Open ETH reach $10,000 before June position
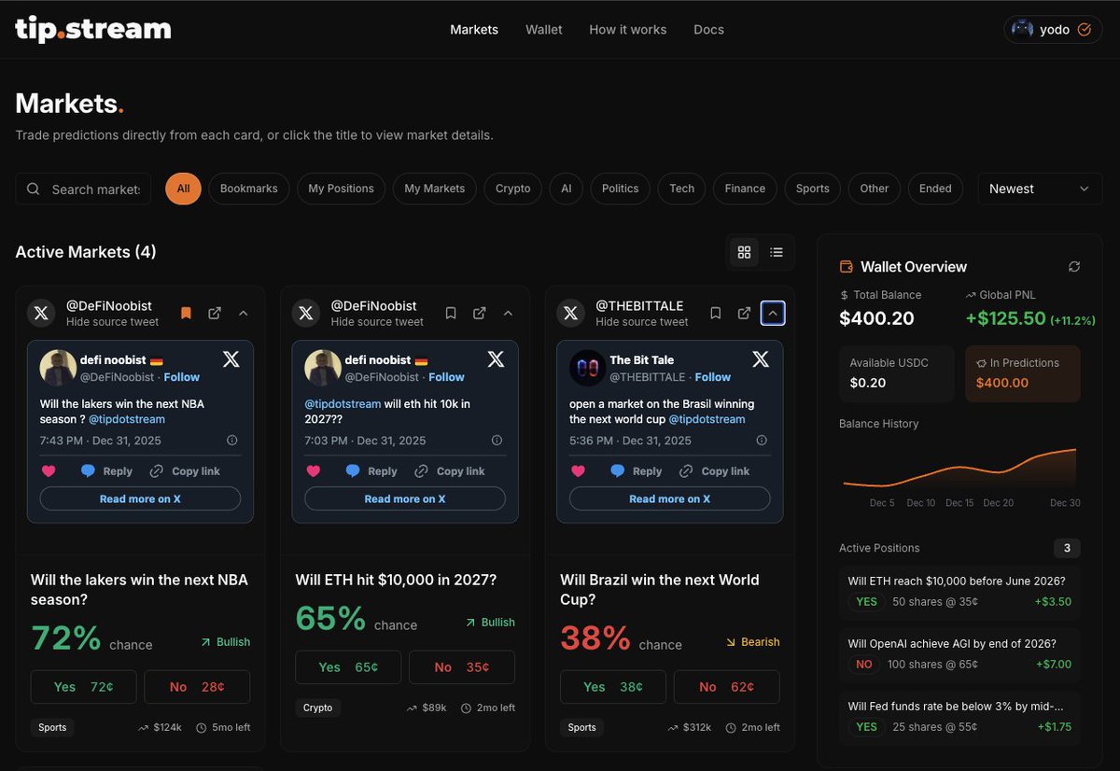Image resolution: width=1120 pixels, height=771 pixels. [x=959, y=592]
